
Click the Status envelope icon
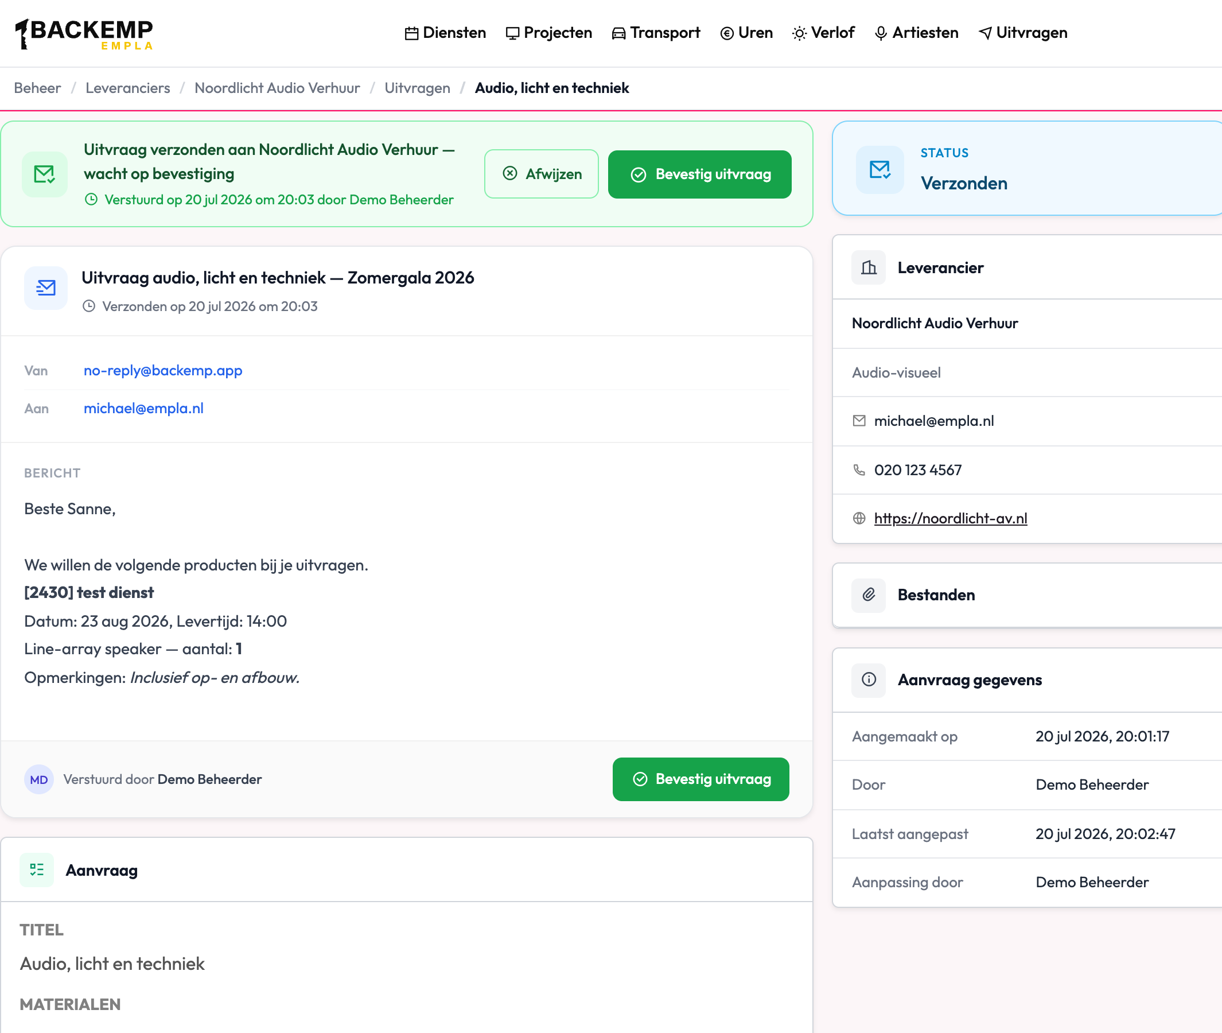coord(880,170)
